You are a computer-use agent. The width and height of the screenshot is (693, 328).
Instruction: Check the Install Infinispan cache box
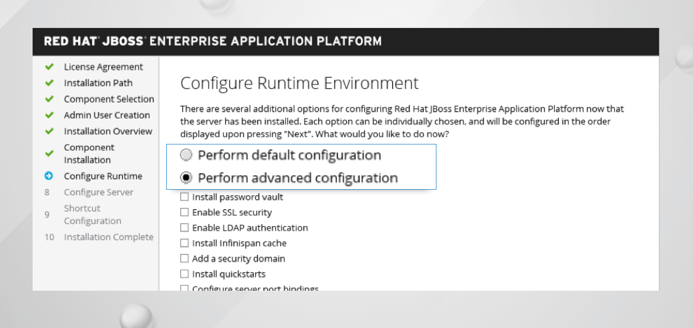(184, 243)
